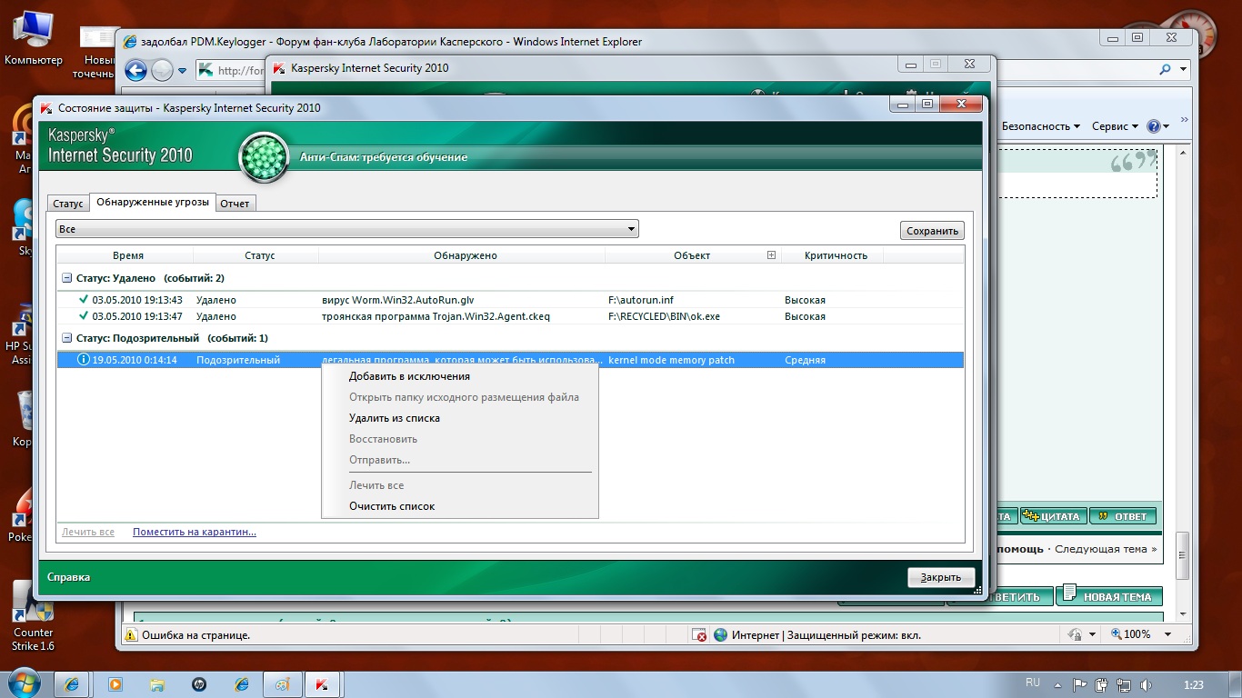The image size is (1242, 698).
Task: Open the search provider dropdown arrow in IE
Action: click(1184, 69)
